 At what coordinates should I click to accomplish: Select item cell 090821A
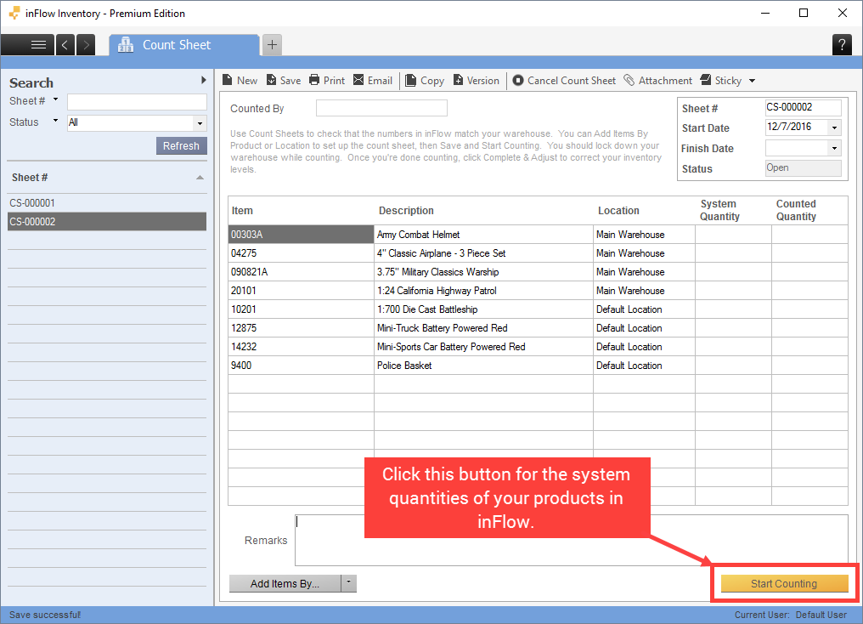coord(301,271)
